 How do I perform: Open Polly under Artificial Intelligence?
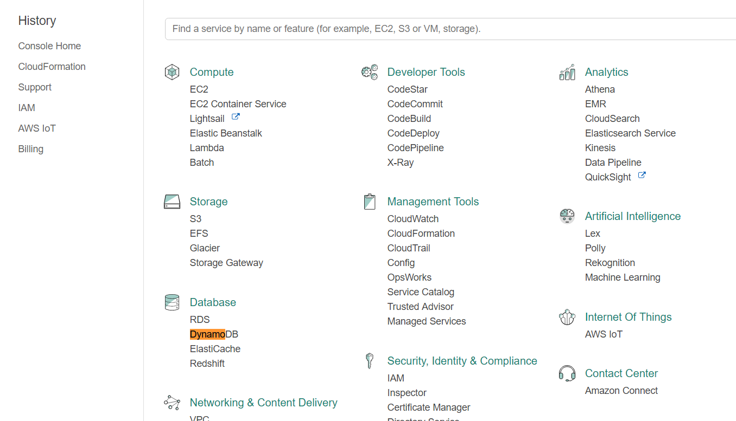595,248
